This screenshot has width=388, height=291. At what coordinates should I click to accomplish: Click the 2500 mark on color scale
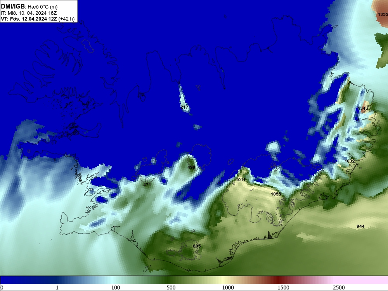click(339, 288)
